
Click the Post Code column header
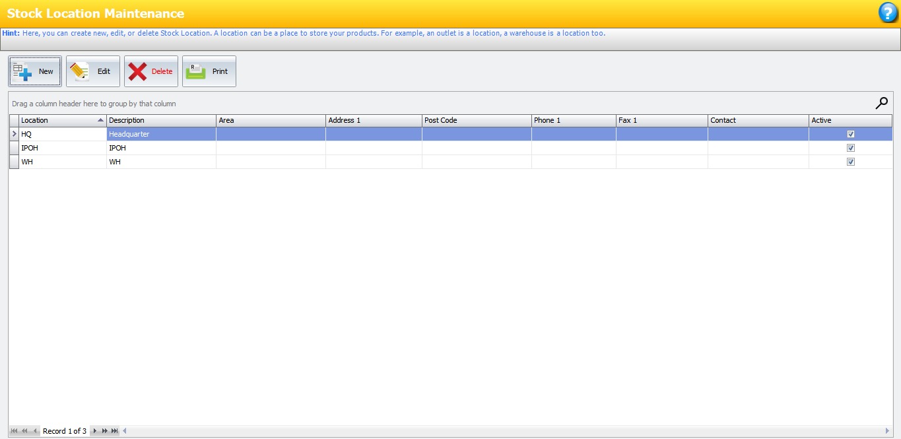(476, 120)
